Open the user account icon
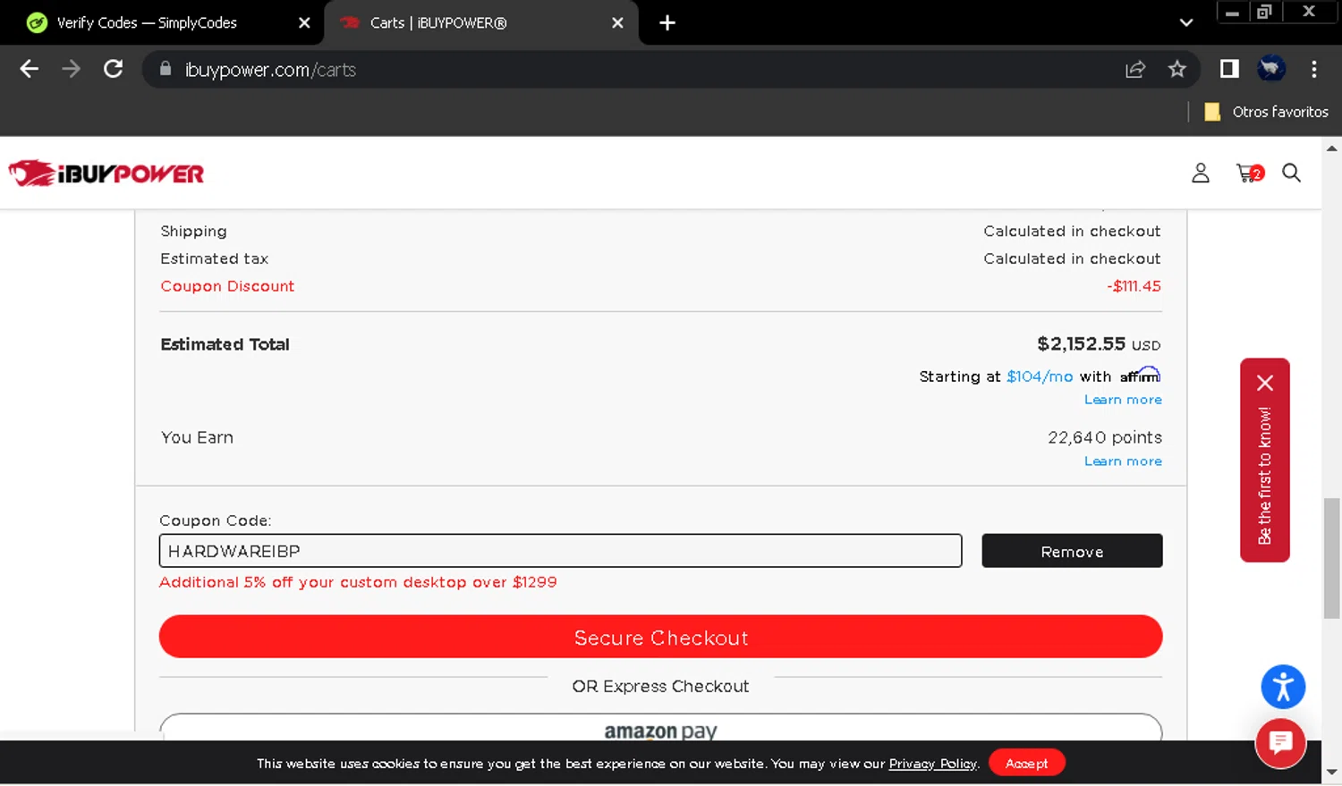The height and width of the screenshot is (786, 1342). (1201, 173)
